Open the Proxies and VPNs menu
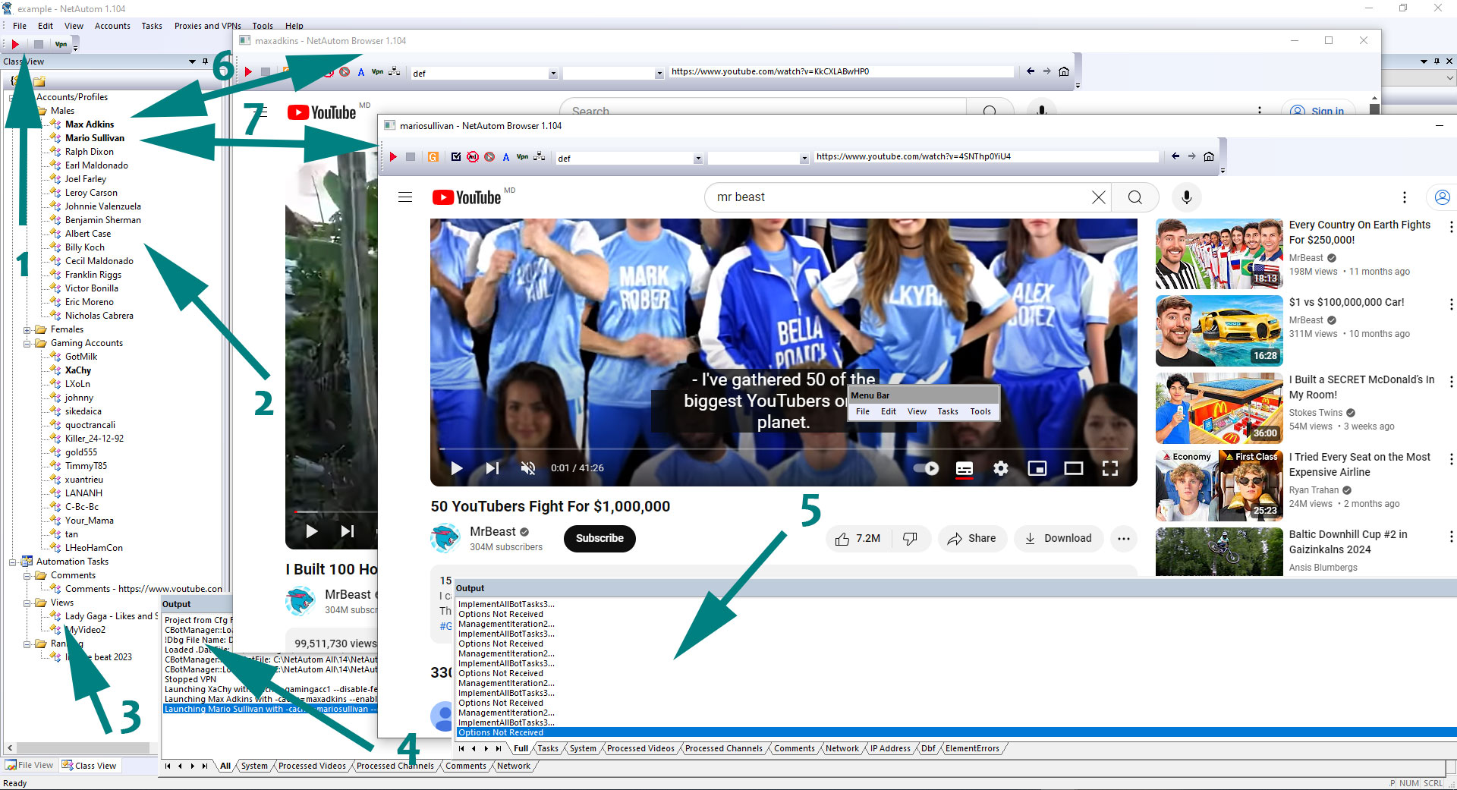This screenshot has height=790, width=1457. (x=207, y=26)
